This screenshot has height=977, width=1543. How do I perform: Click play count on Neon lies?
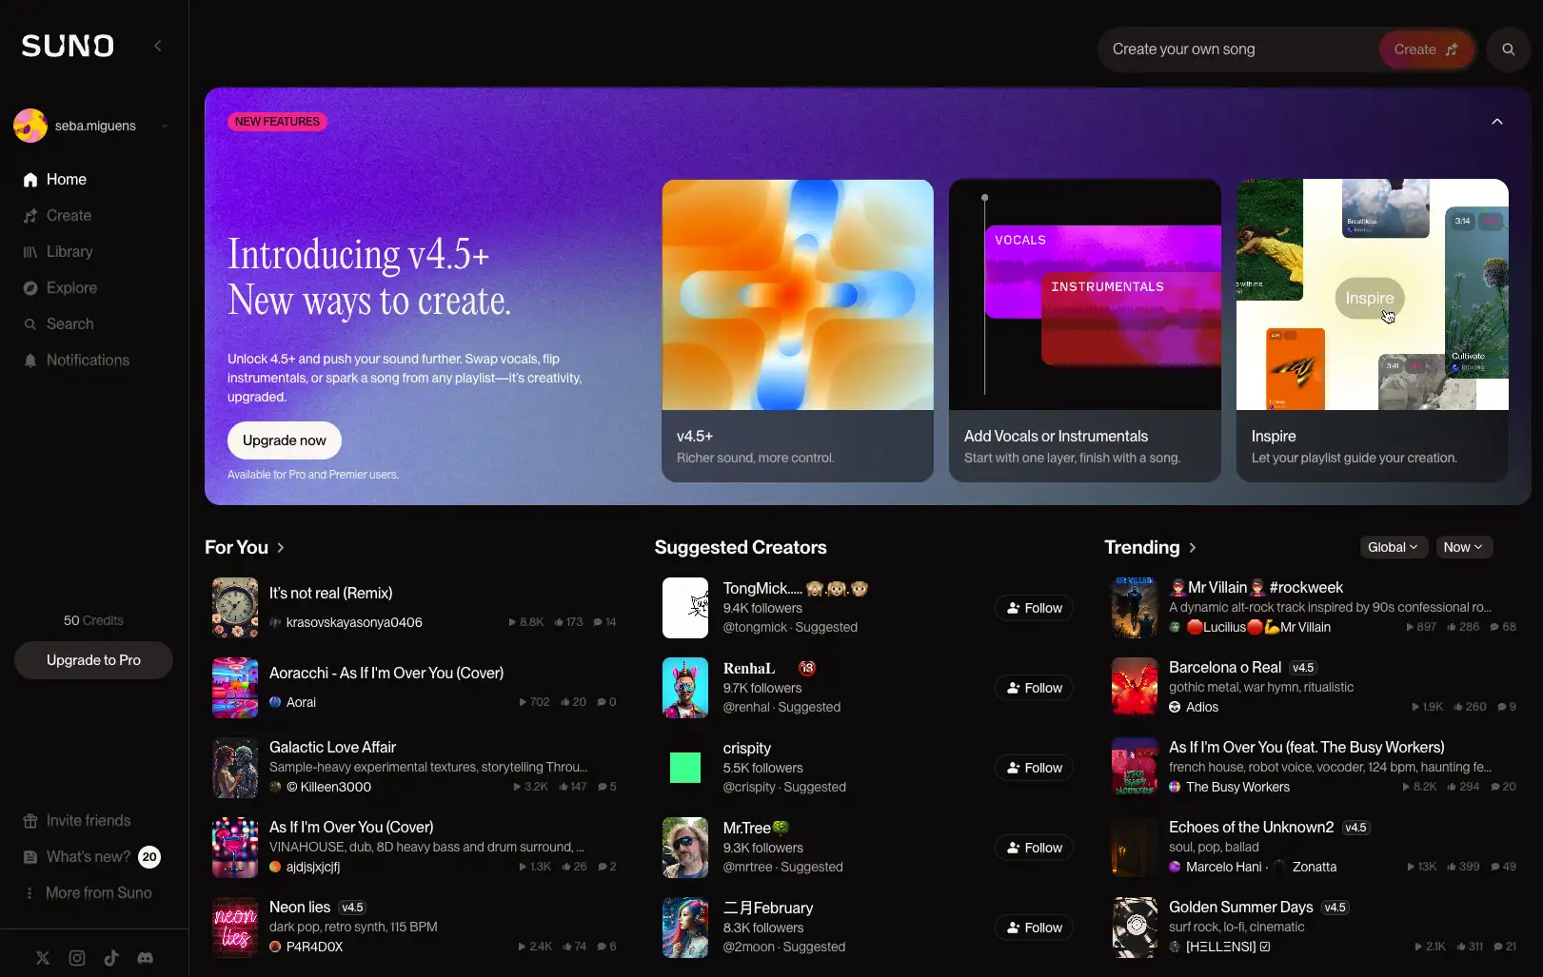tap(535, 947)
